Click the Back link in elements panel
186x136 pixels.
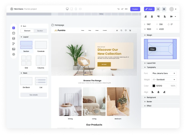(x=23, y=26)
